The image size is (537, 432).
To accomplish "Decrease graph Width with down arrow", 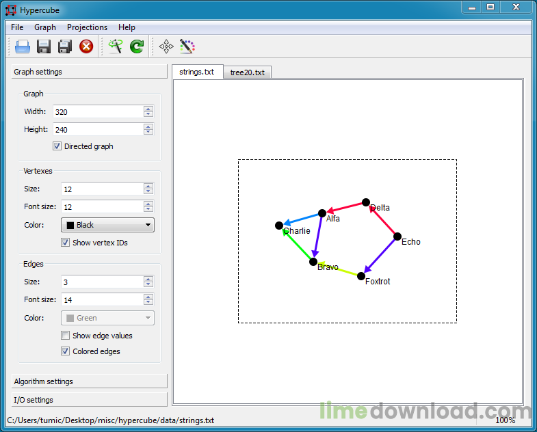I will (148, 114).
